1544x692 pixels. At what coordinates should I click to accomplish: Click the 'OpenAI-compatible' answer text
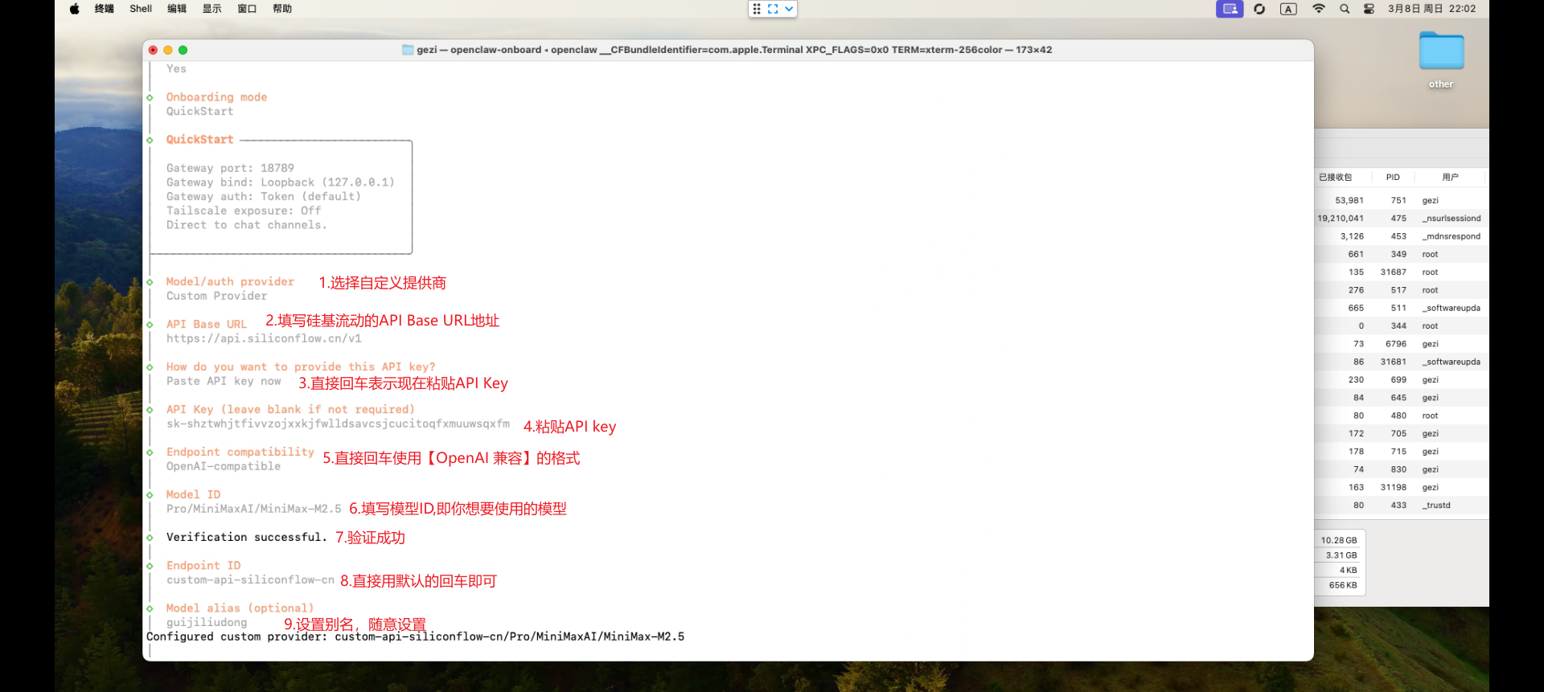(224, 466)
